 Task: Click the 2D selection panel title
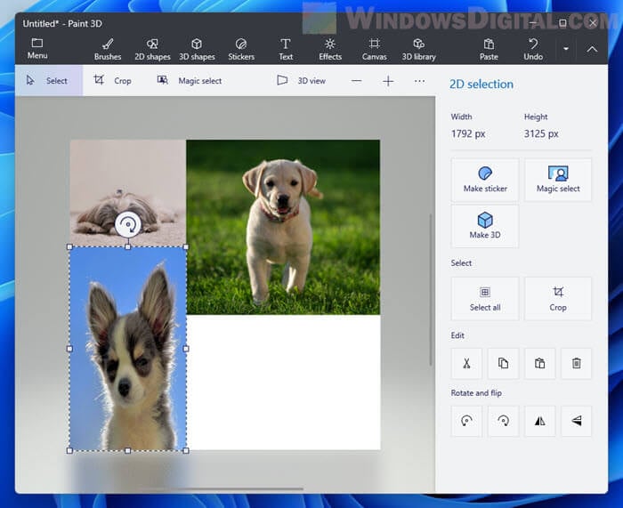coord(481,85)
